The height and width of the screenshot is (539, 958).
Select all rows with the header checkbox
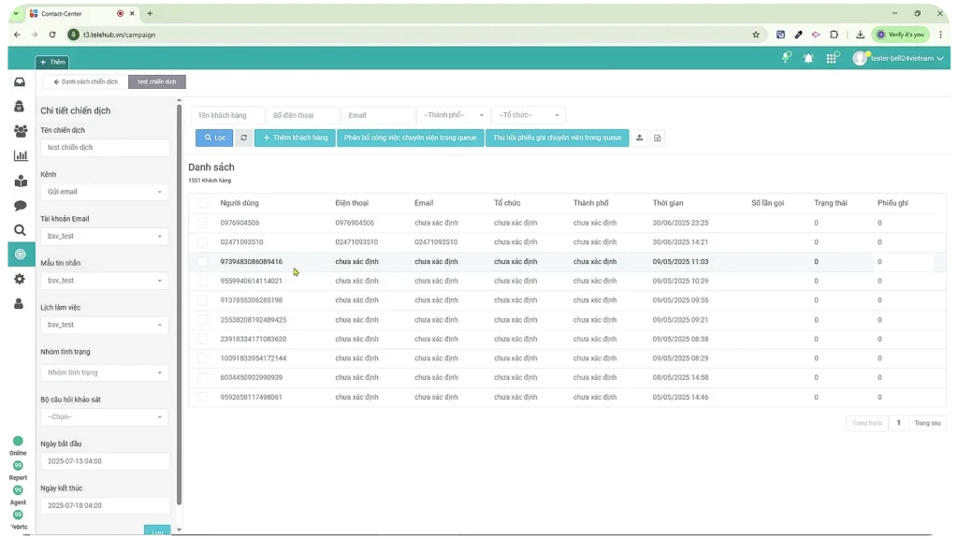click(x=203, y=203)
